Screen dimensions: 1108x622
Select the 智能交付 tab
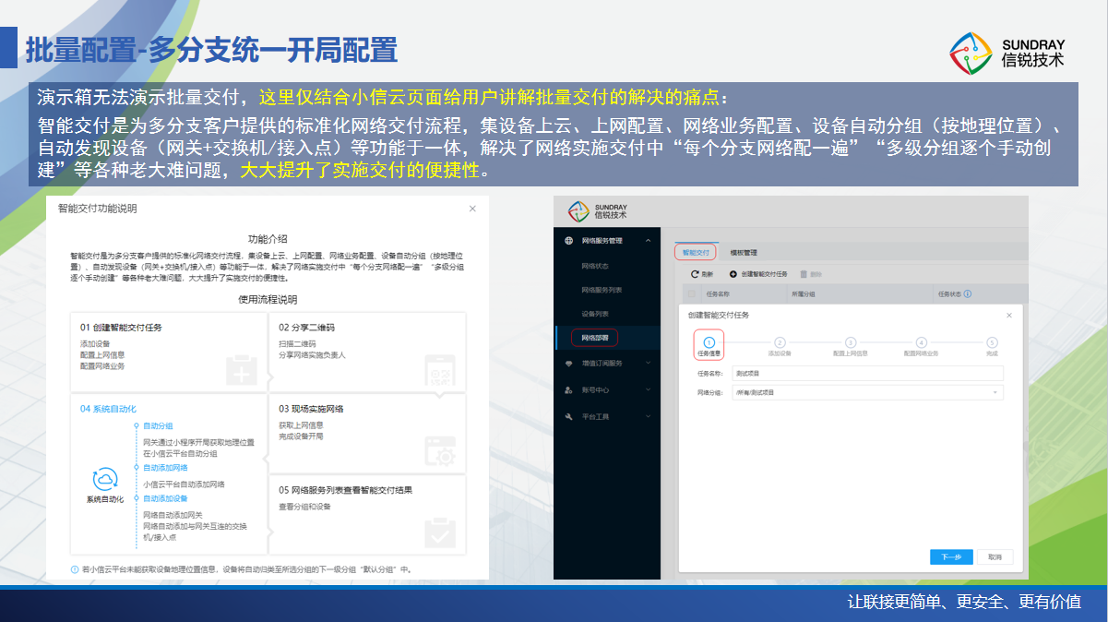click(x=695, y=252)
